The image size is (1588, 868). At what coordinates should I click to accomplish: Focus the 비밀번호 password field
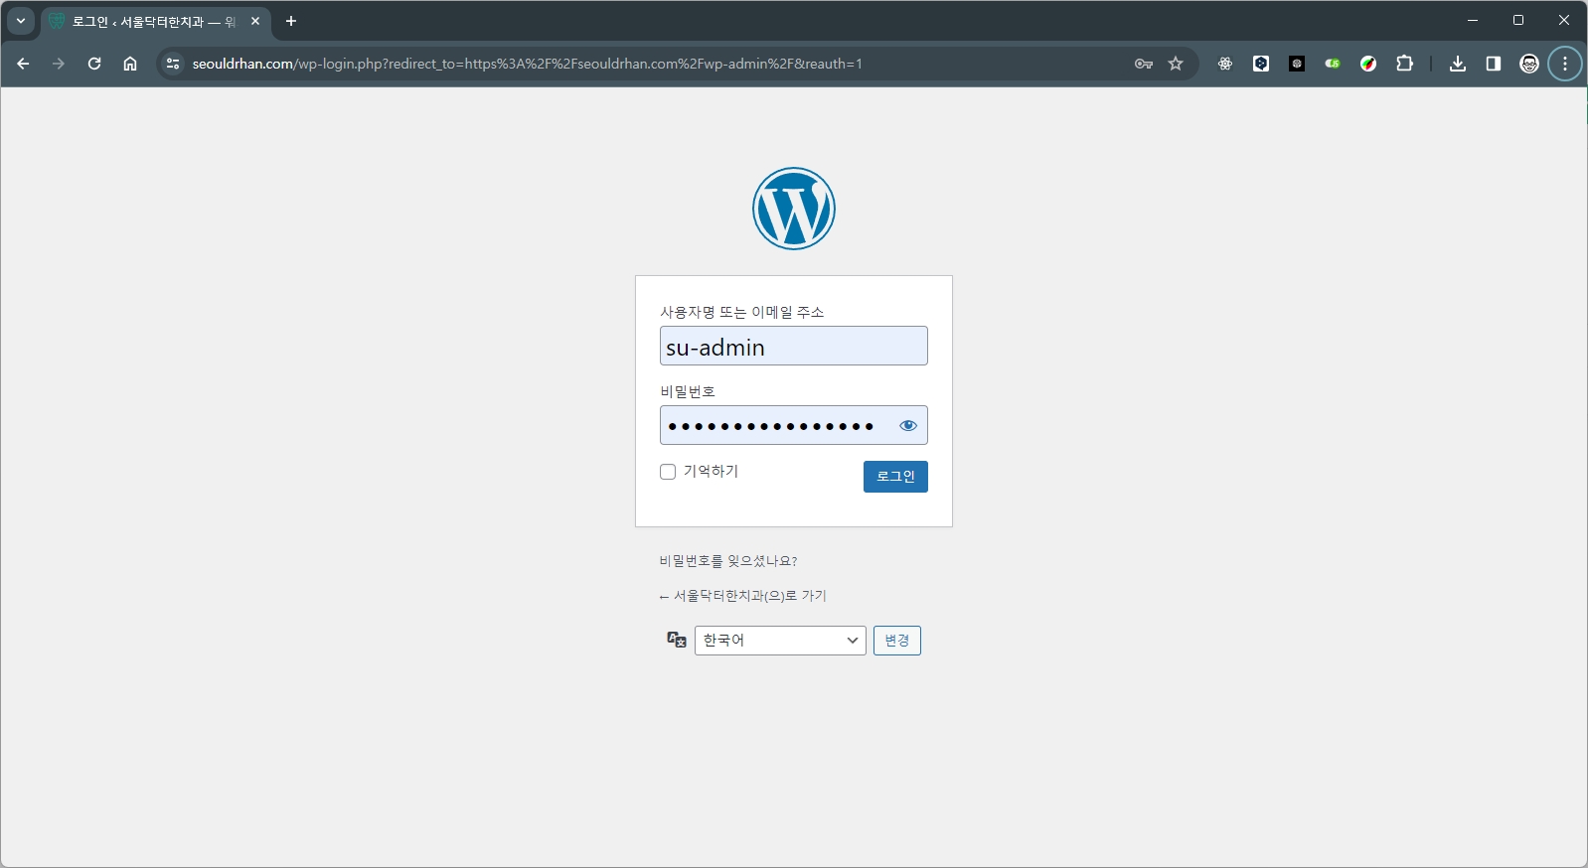(775, 426)
